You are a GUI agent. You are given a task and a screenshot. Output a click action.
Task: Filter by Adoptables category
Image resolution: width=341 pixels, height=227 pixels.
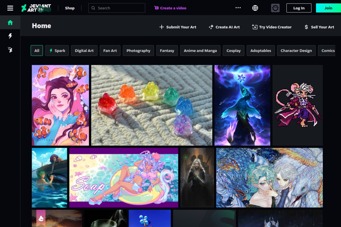point(261,51)
